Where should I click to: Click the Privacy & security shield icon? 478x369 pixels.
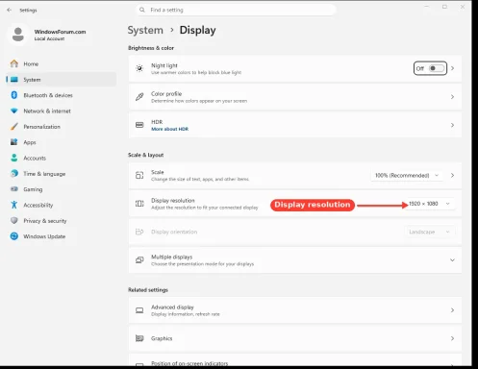coord(14,220)
